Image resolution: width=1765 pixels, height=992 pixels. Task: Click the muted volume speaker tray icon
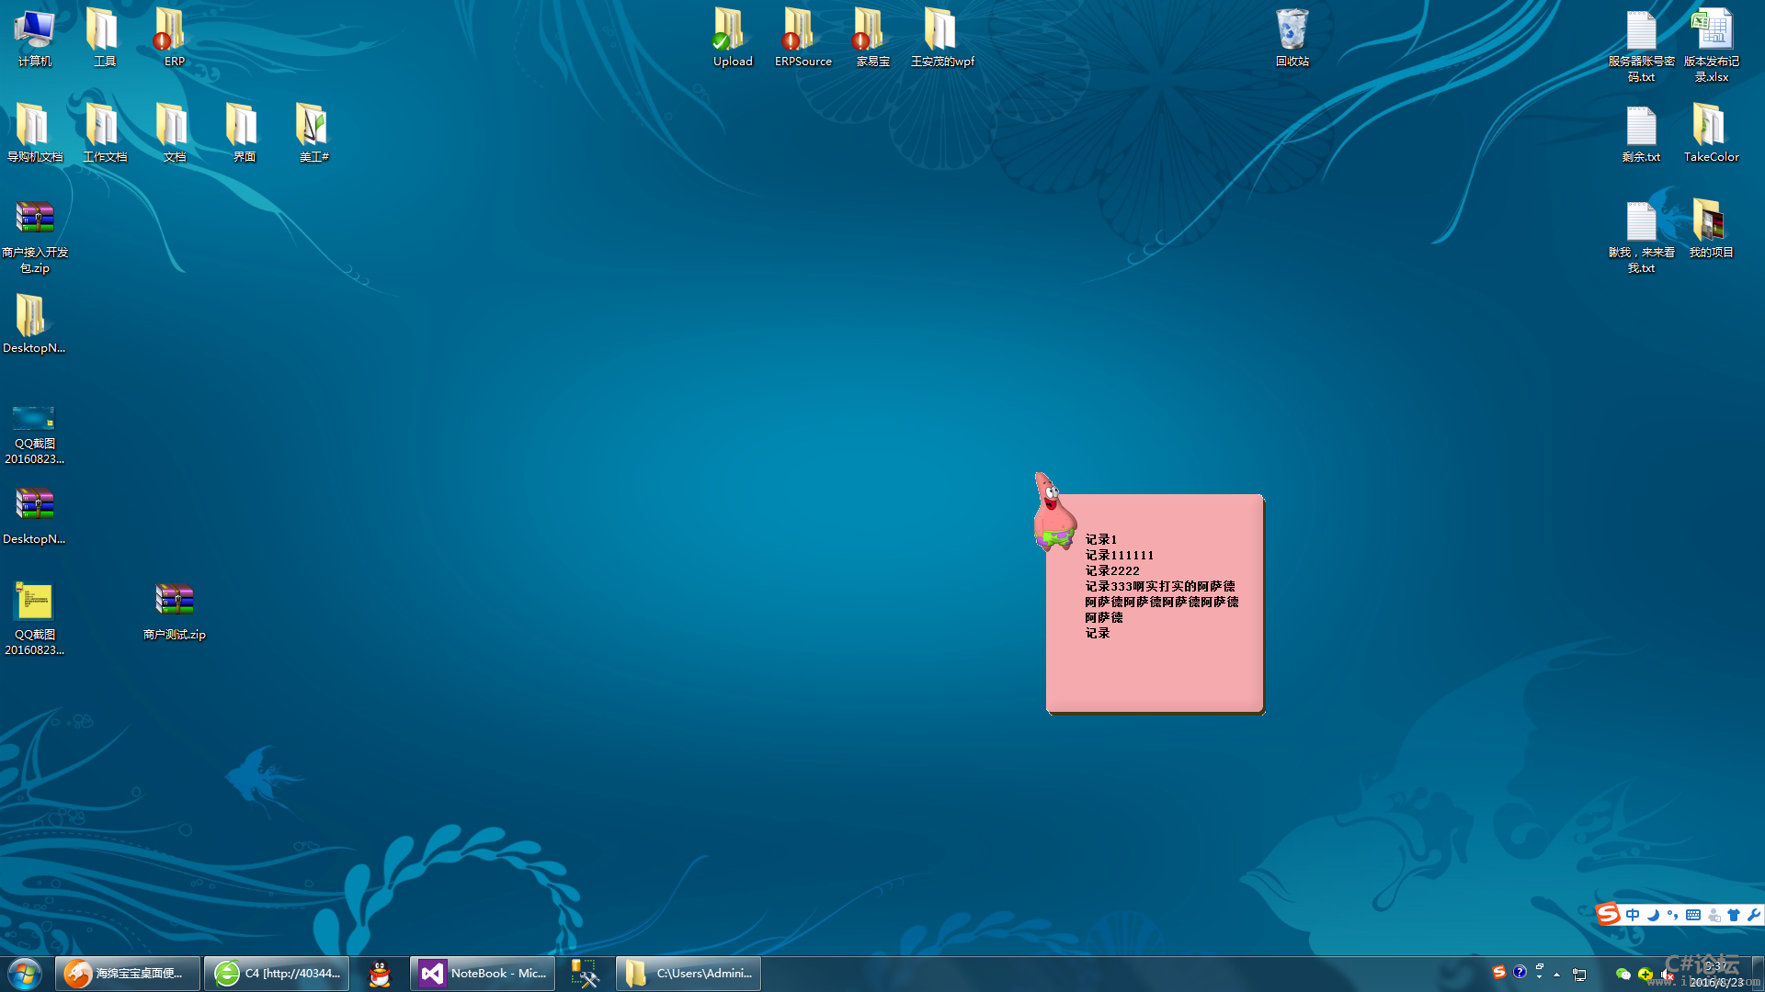tap(1667, 975)
